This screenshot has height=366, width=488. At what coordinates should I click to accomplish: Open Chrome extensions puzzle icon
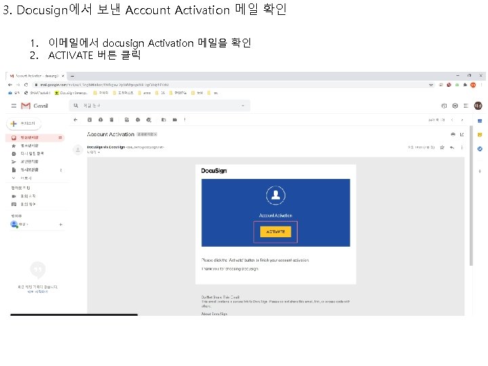tap(465, 85)
